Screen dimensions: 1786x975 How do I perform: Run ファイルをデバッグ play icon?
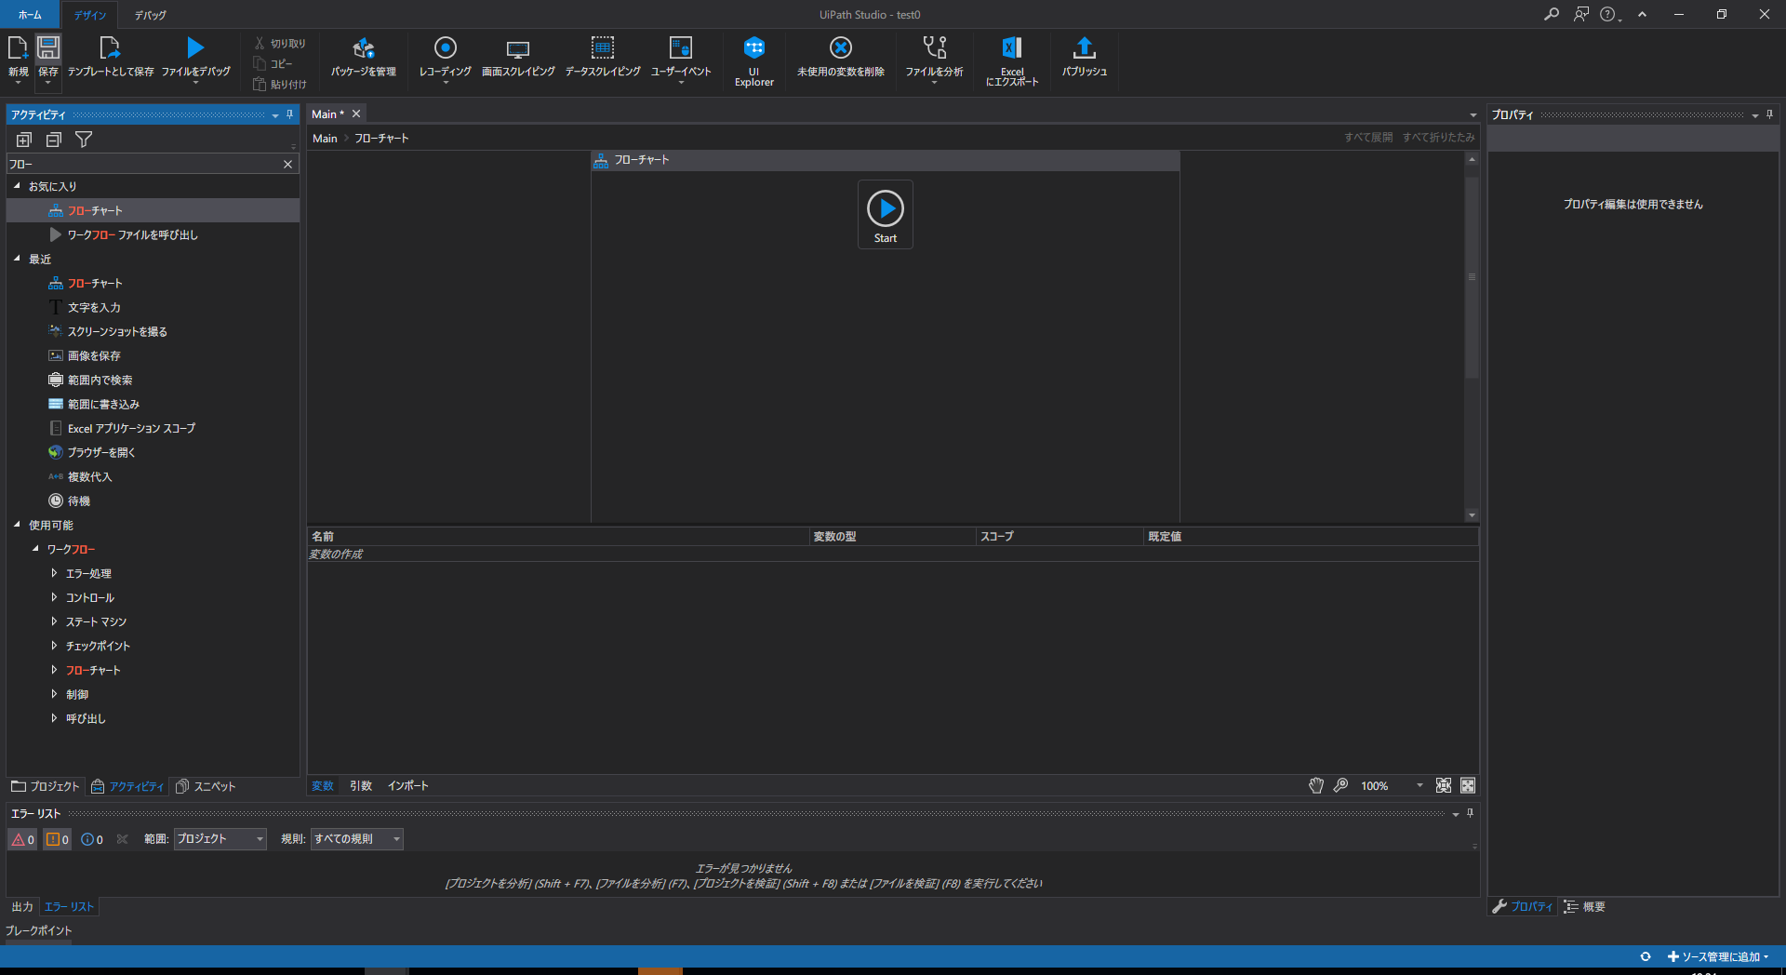coord(195,47)
